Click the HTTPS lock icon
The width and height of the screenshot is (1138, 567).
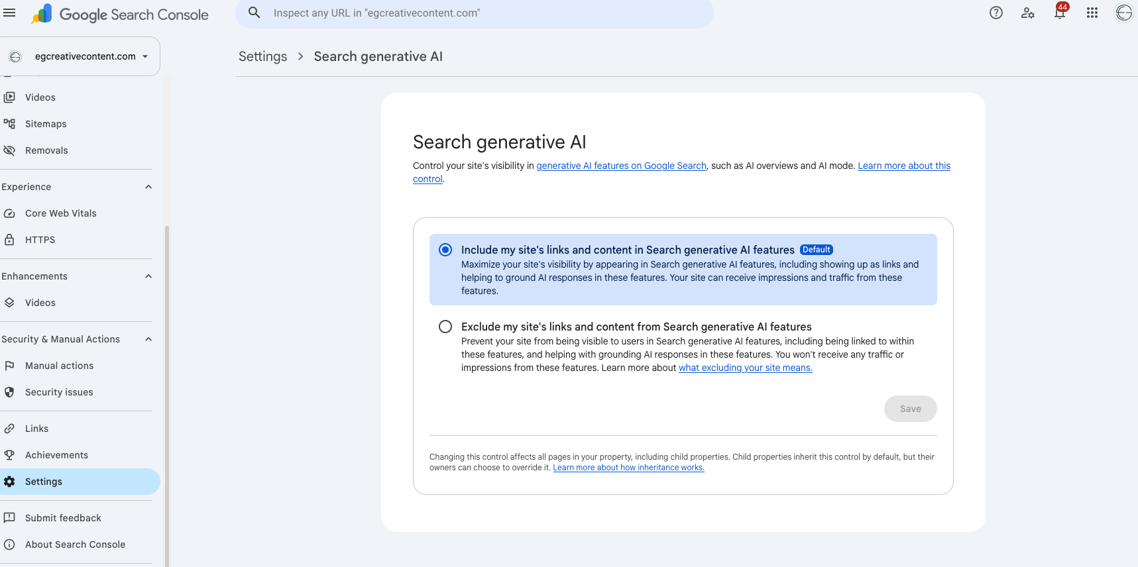point(9,240)
